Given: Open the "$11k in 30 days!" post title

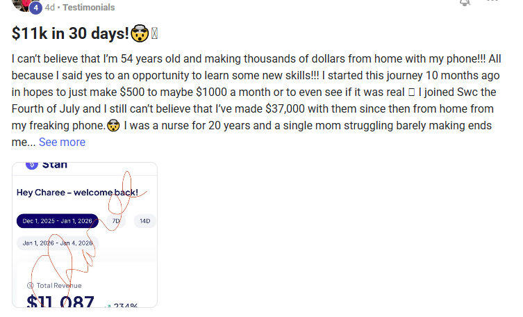Looking at the screenshot, I should 74,33.
